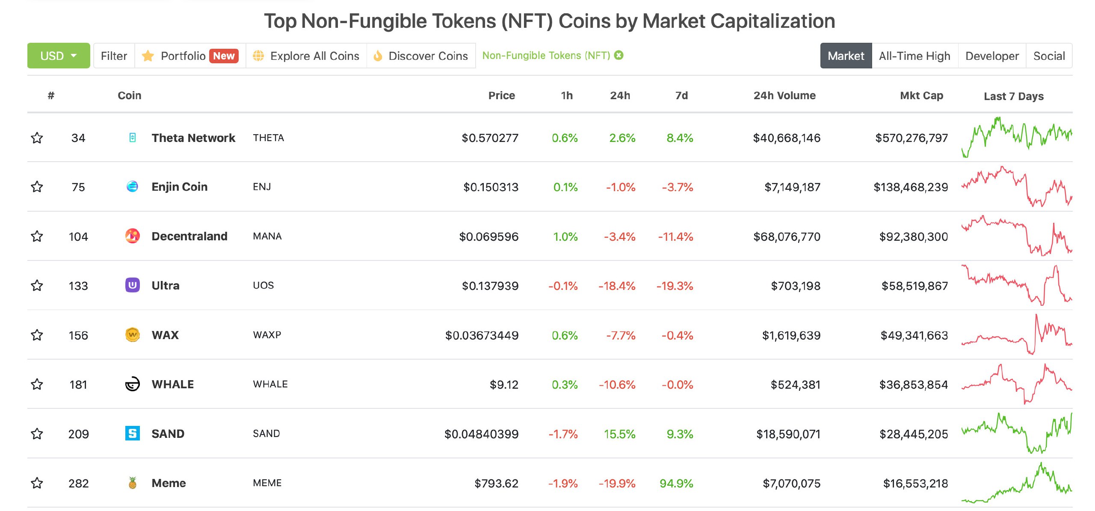This screenshot has width=1095, height=511.
Task: Open Explore All Coins
Action: pos(306,56)
